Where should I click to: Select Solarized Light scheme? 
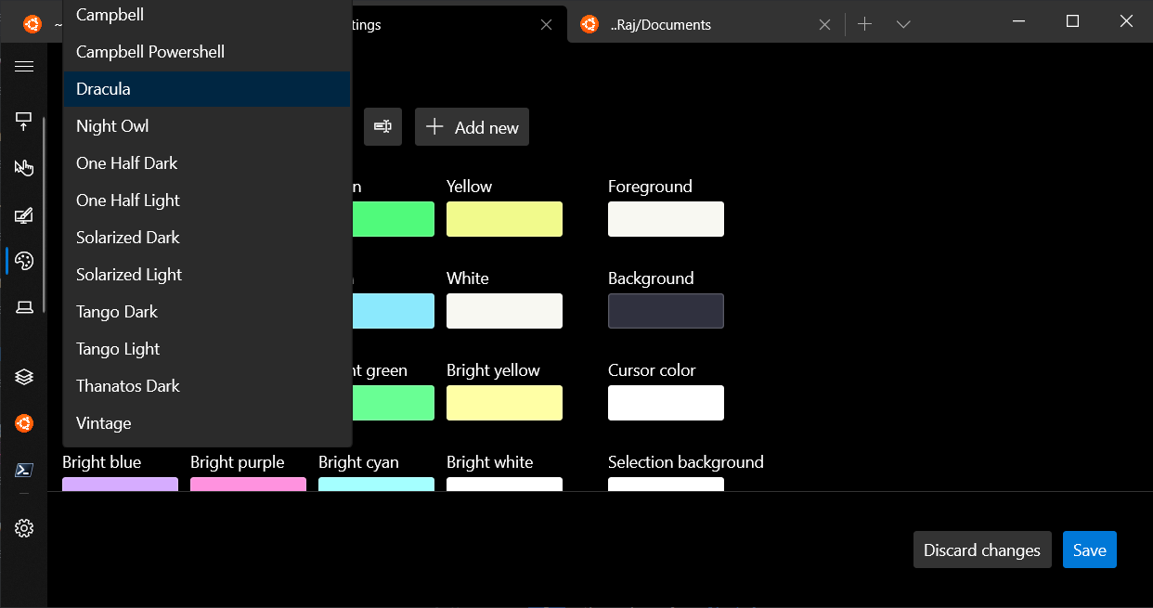208,275
